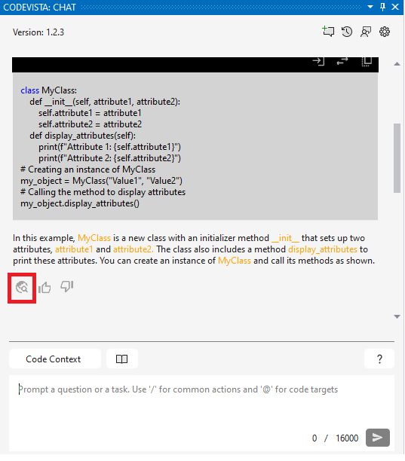Image resolution: width=405 pixels, height=461 pixels.
Task: Open the feedback person chat icon
Action: (366, 32)
